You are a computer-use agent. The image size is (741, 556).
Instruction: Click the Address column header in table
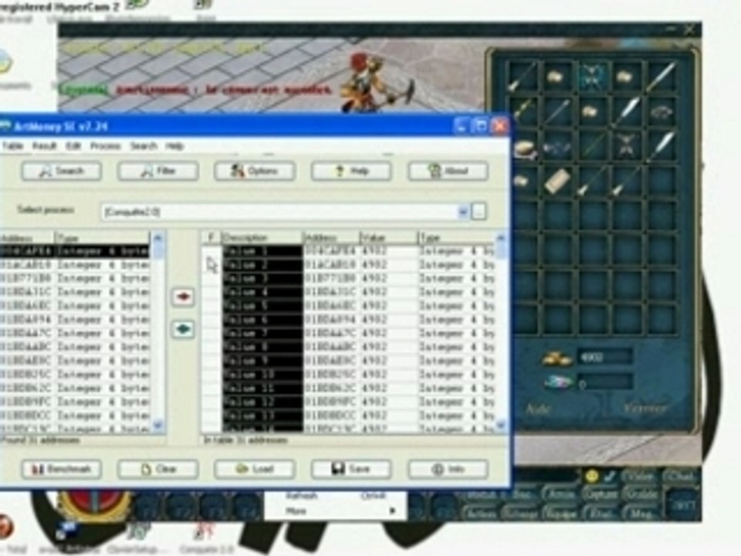pos(331,237)
